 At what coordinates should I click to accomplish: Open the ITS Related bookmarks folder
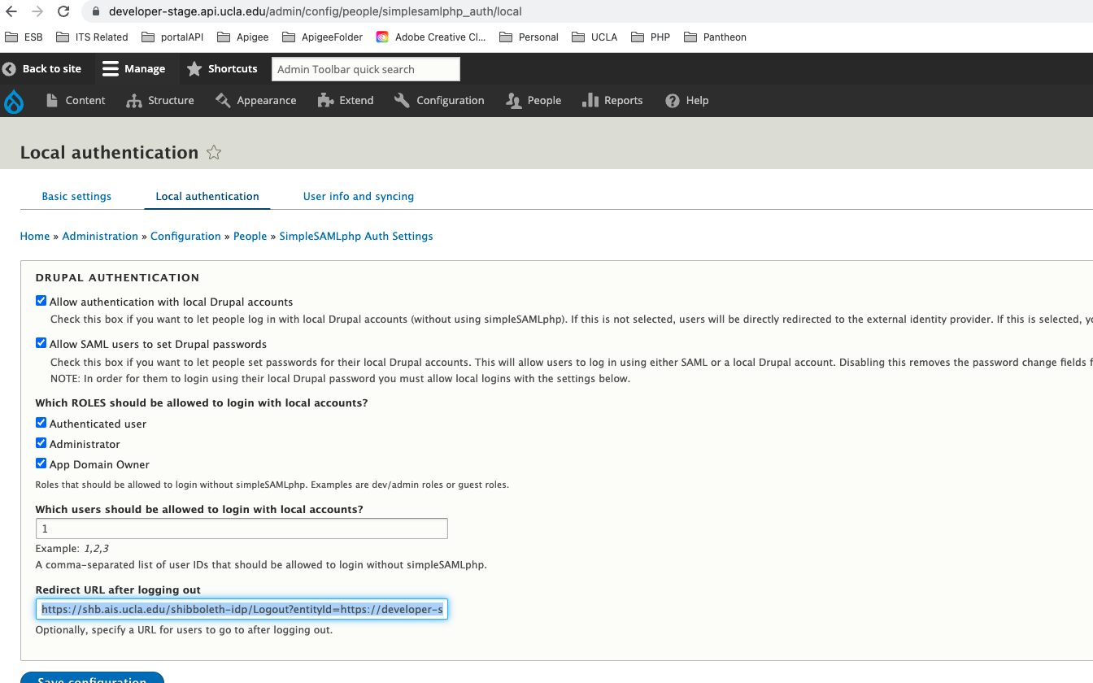[92, 37]
